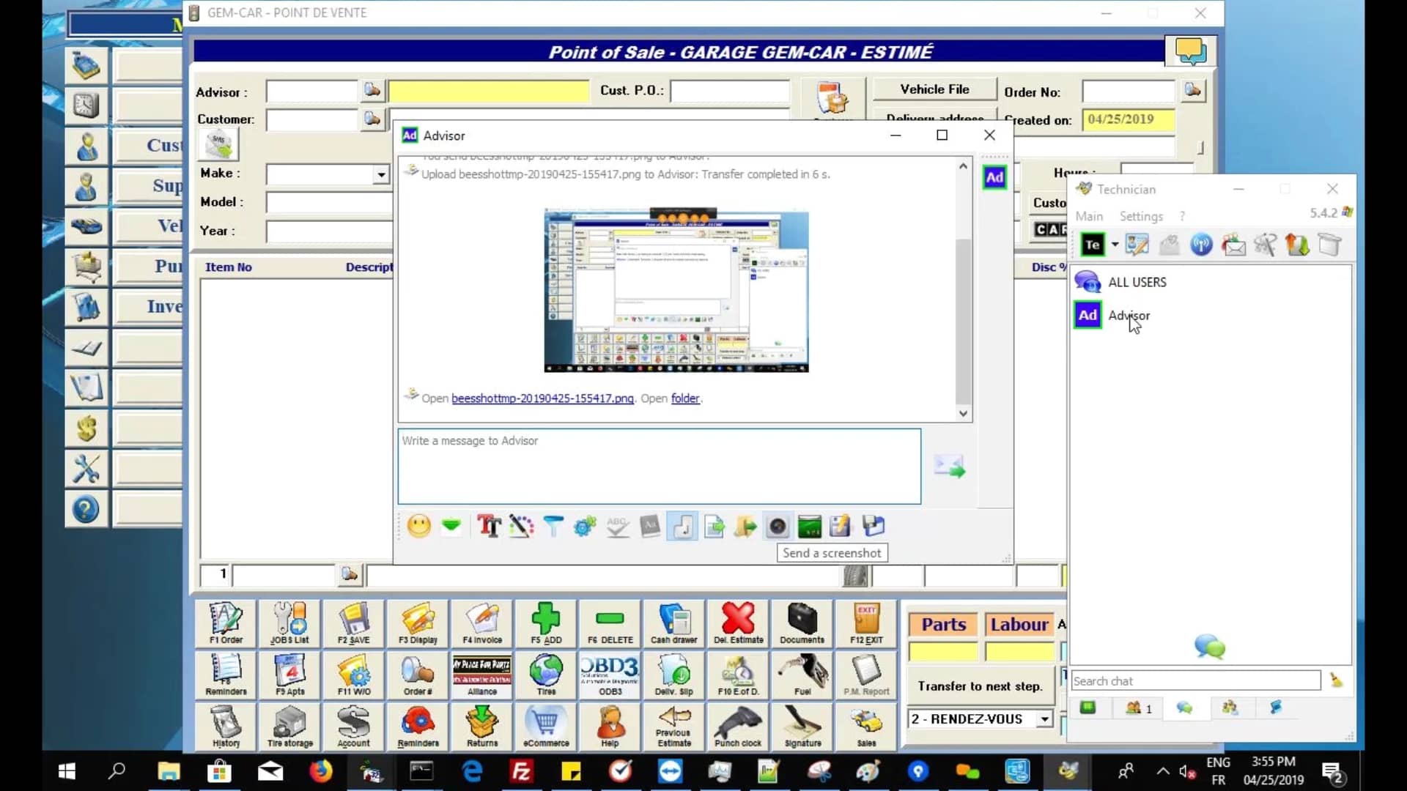1407x791 pixels.
Task: Click the Punch clock icon
Action: (738, 727)
